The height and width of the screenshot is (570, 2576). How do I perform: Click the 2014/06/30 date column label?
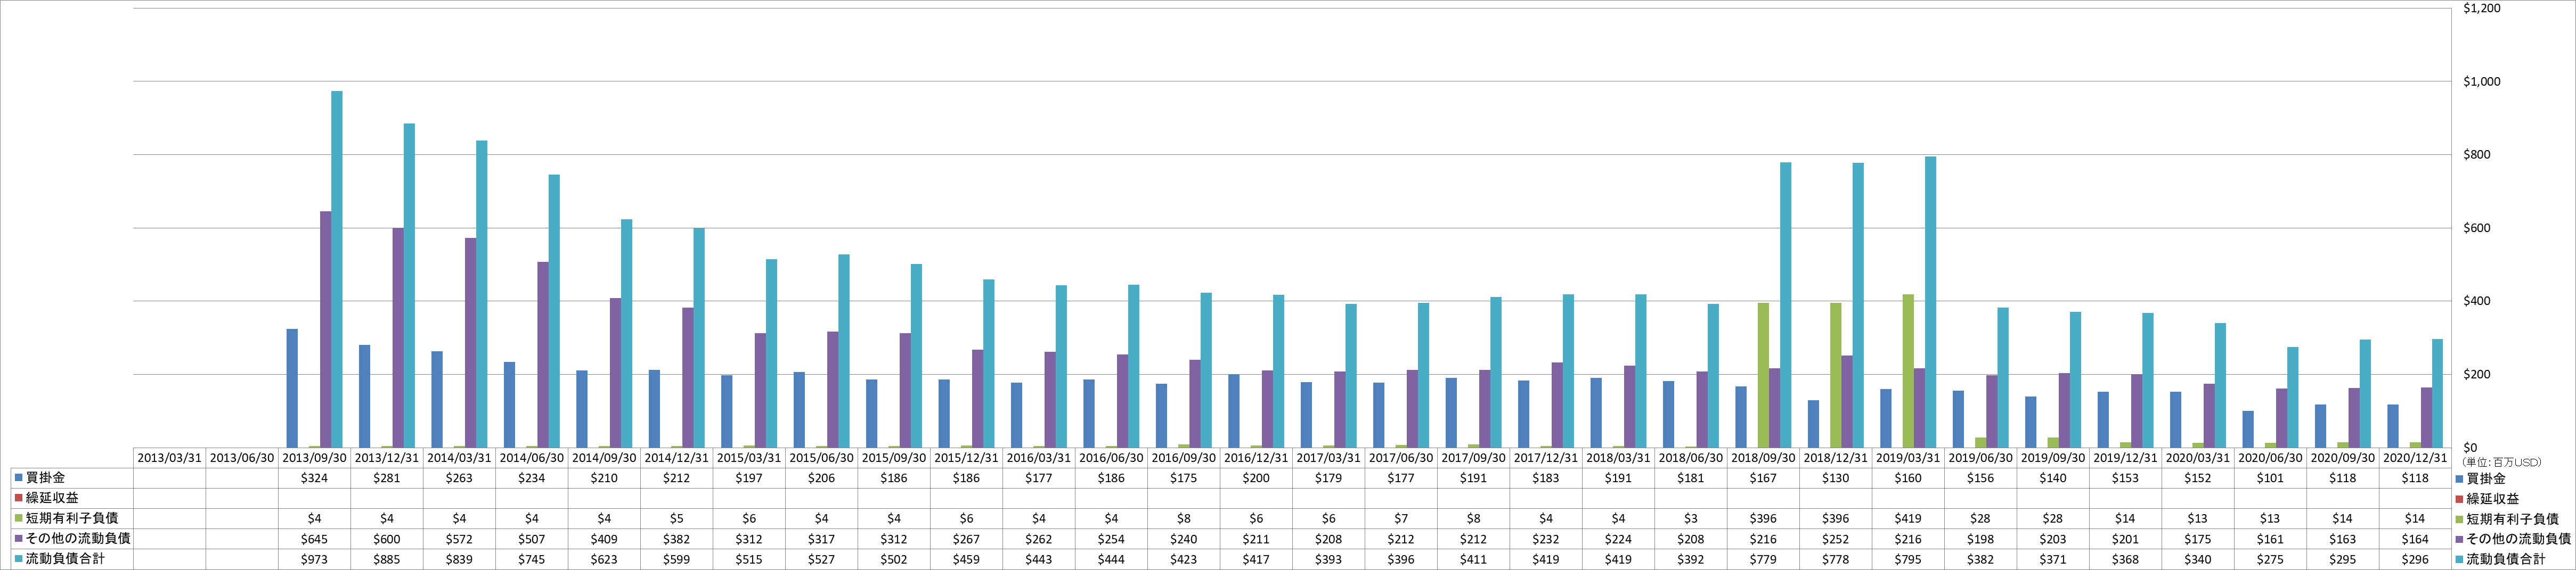point(532,458)
